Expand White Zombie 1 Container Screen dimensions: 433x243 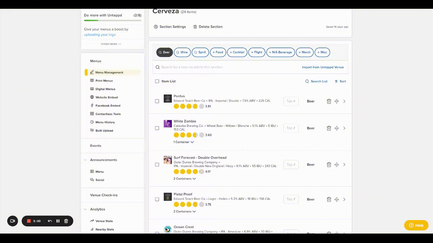click(x=184, y=142)
